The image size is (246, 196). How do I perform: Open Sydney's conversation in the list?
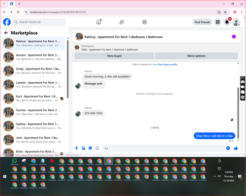pos(33,126)
